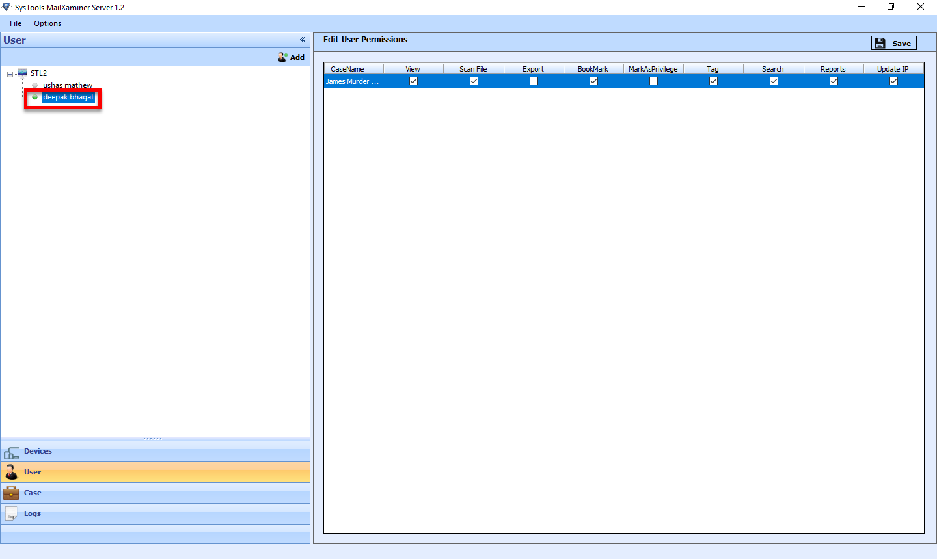
Task: Click the STL2 computer icon
Action: pos(23,73)
